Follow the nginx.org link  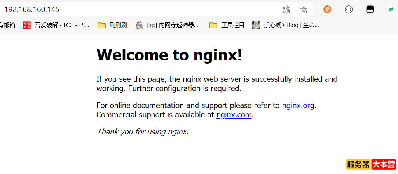coord(298,105)
